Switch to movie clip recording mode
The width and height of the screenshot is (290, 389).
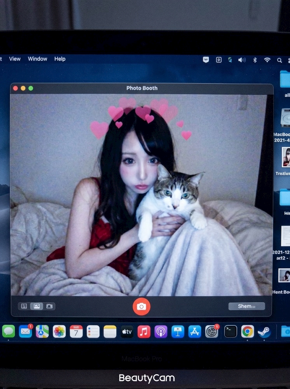(49, 306)
